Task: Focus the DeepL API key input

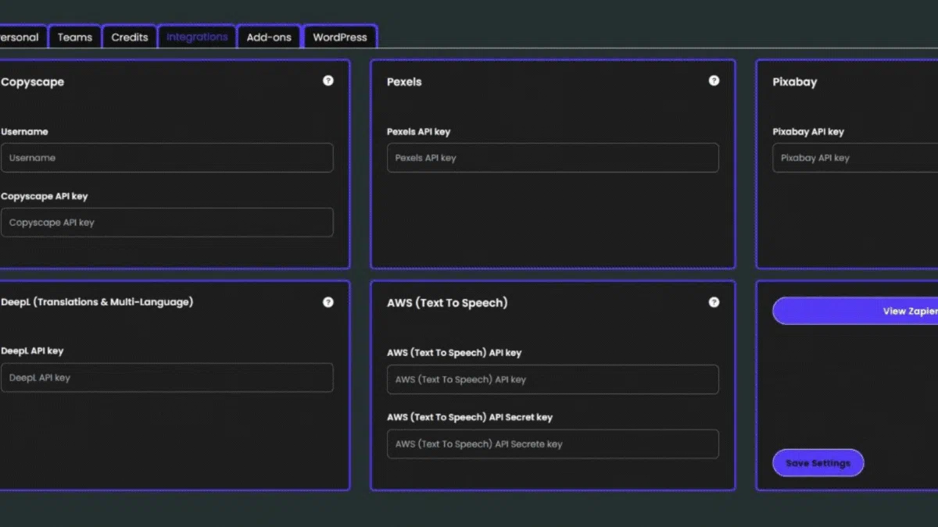Action: coord(167,378)
